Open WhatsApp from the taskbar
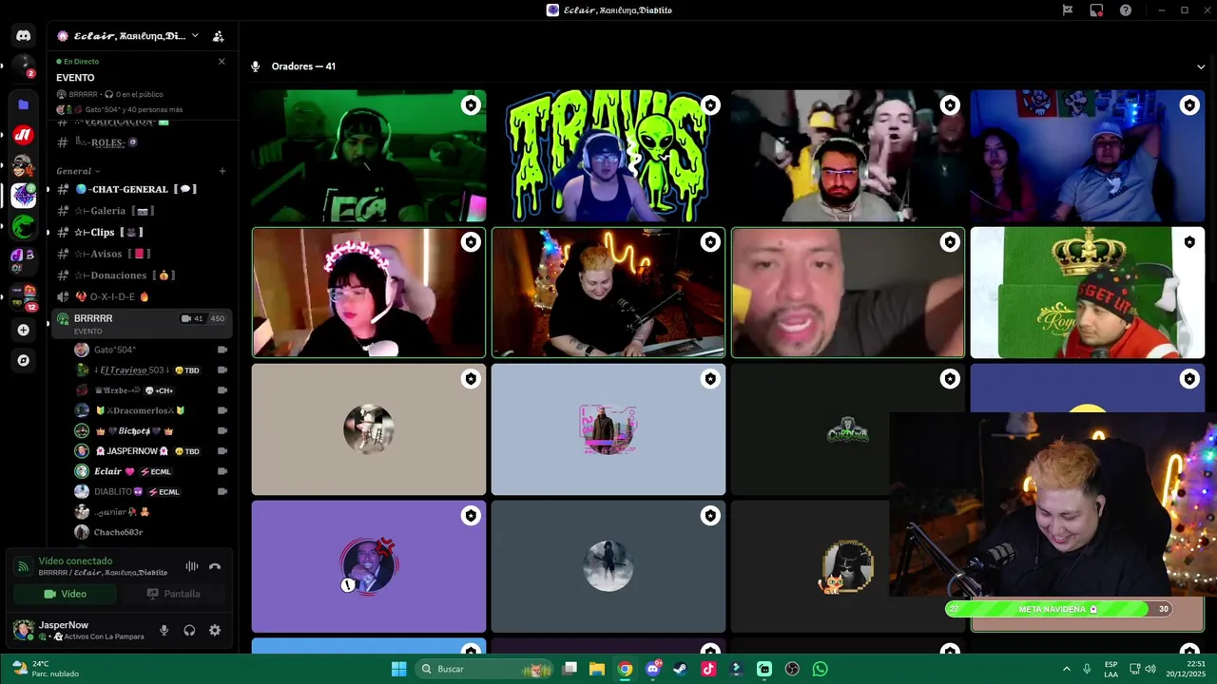This screenshot has width=1217, height=684. [x=821, y=669]
